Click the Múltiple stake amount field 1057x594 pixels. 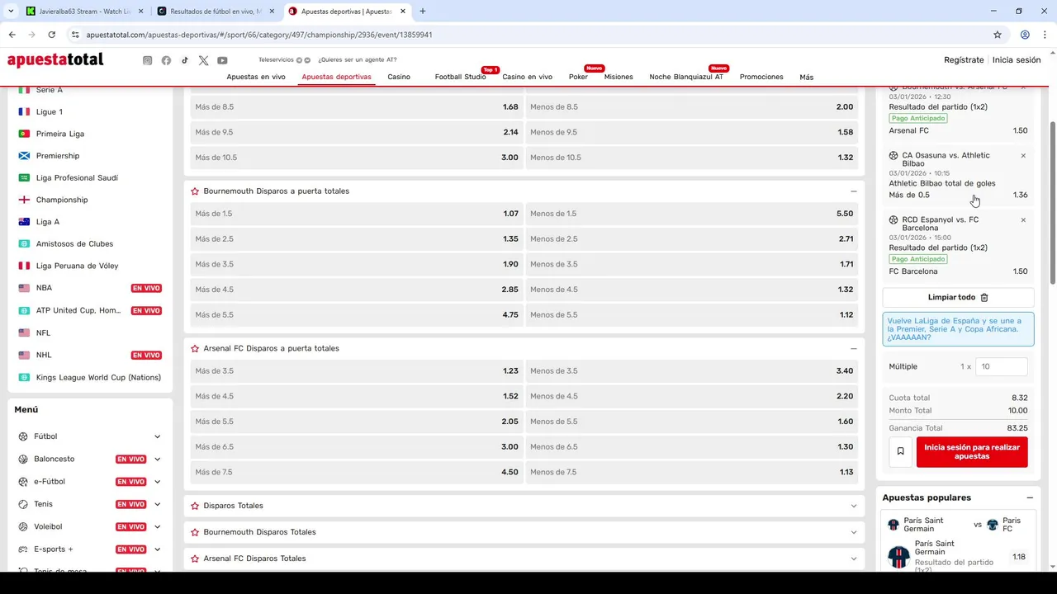(1001, 366)
